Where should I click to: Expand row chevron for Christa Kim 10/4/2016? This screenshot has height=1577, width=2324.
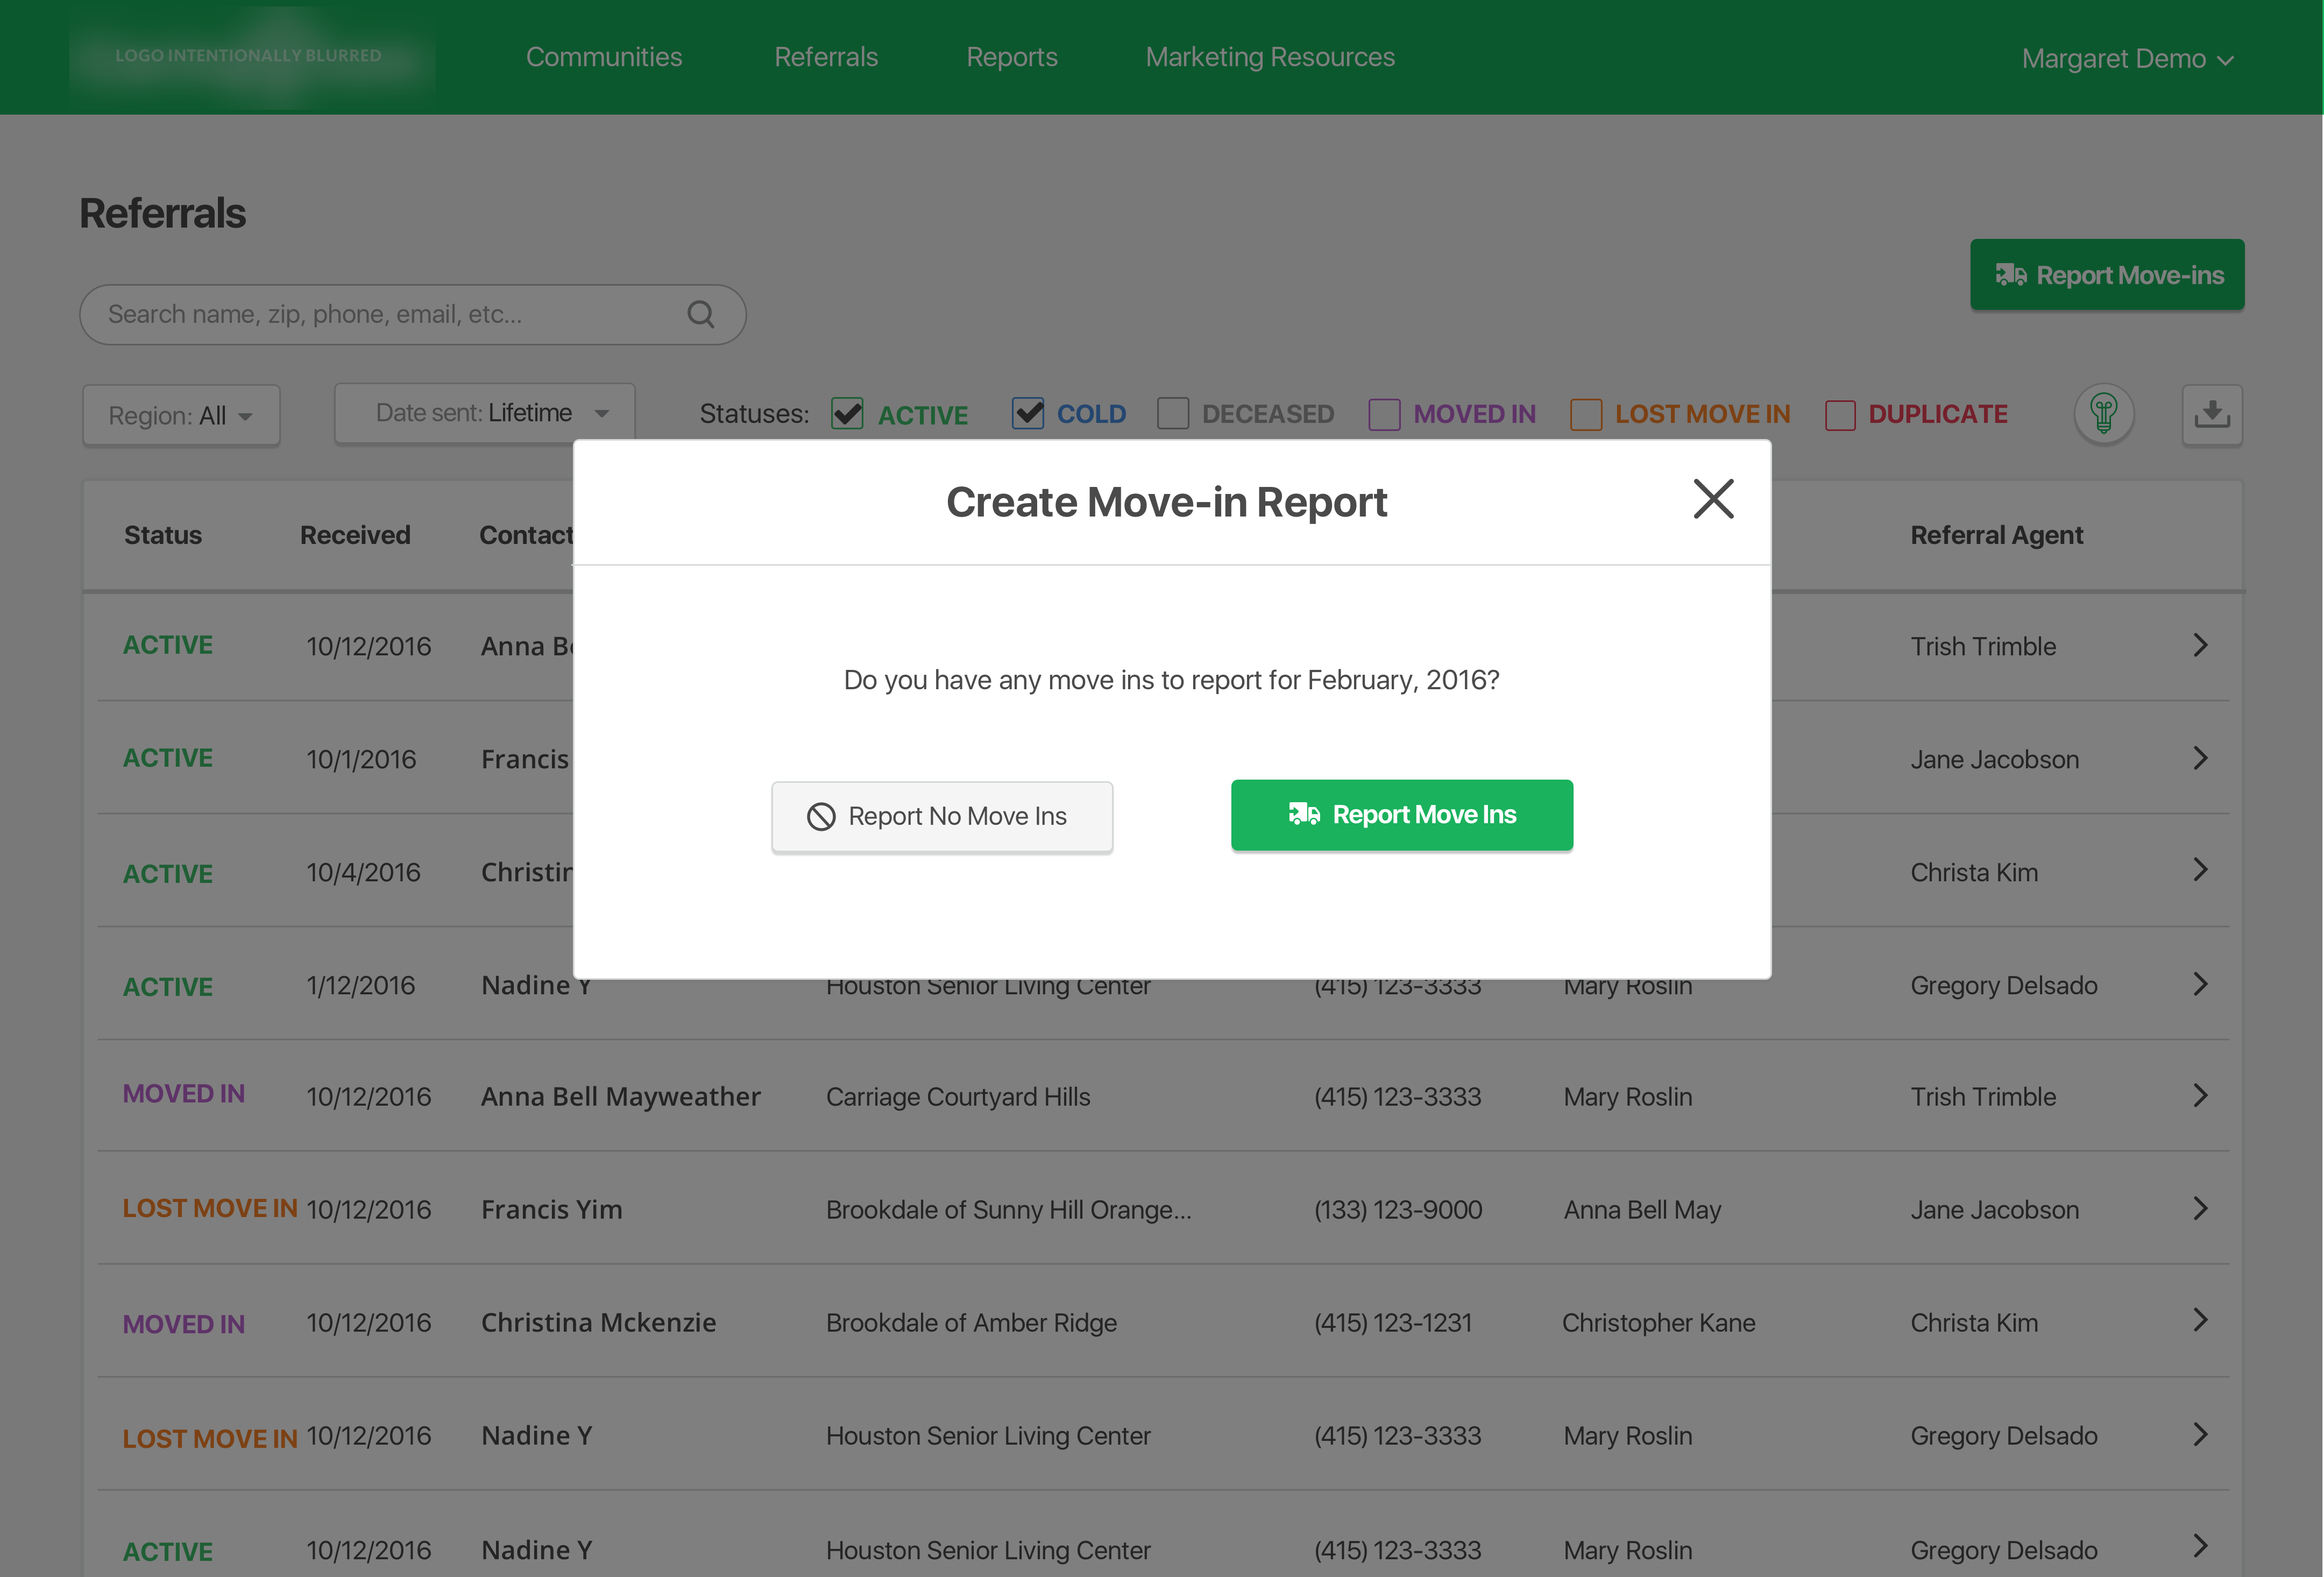click(x=2200, y=870)
